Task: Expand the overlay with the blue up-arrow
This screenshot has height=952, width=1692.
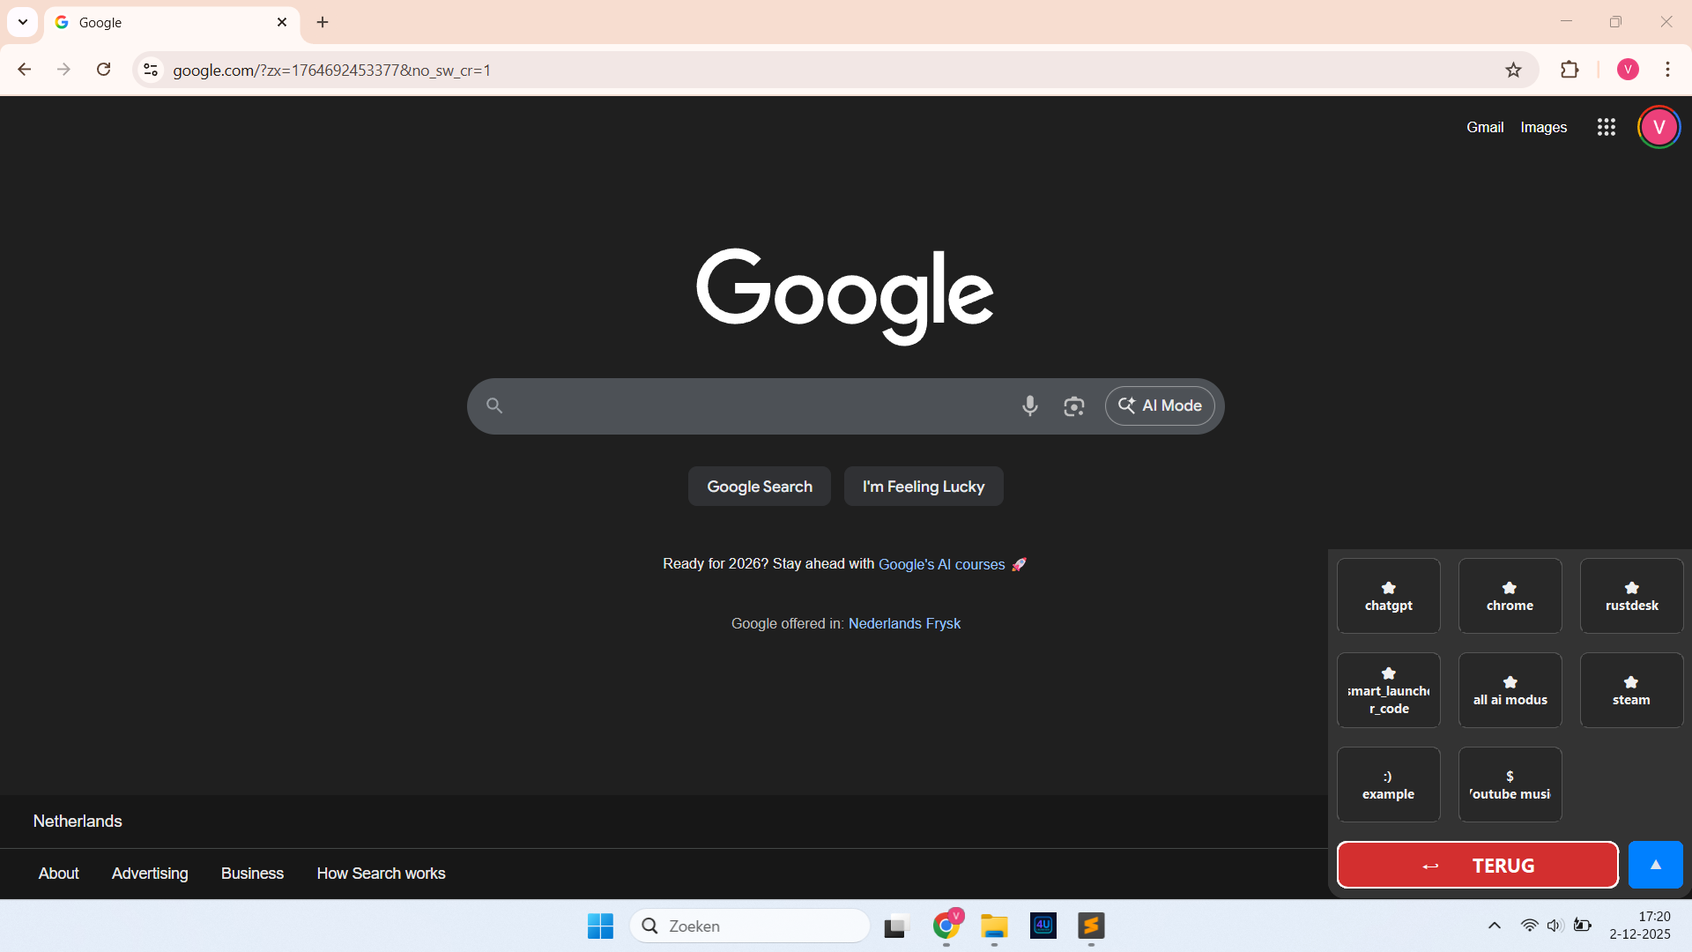Action: (1655, 865)
